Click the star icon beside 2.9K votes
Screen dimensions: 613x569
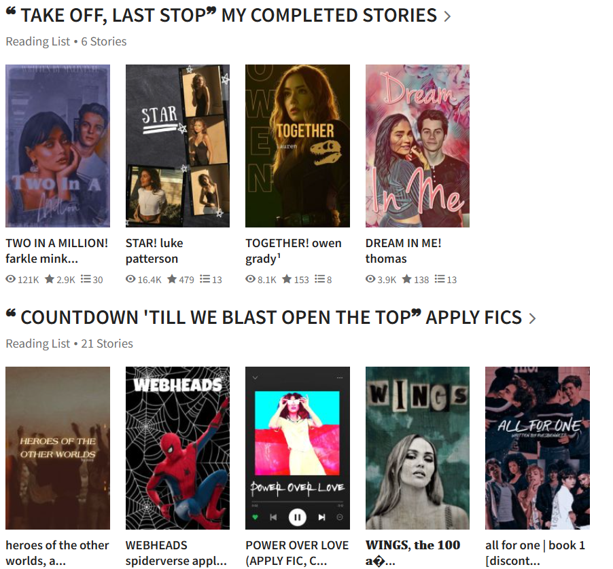tap(49, 279)
